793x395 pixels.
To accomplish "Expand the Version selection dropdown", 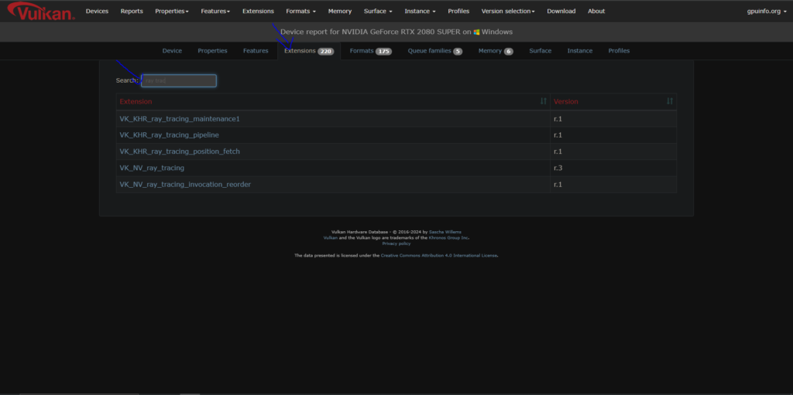I will click(508, 11).
